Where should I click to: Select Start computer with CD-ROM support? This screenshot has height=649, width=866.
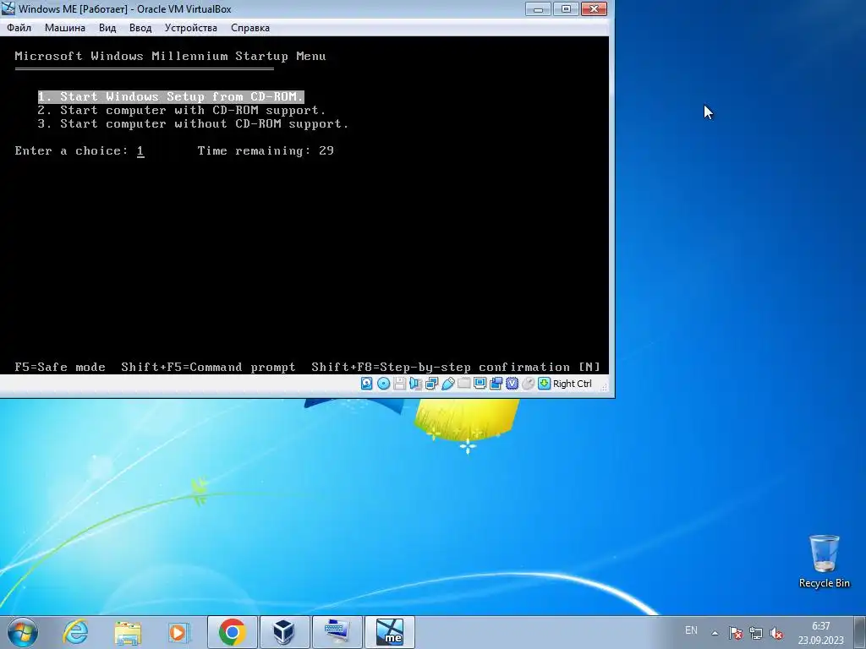coord(182,111)
